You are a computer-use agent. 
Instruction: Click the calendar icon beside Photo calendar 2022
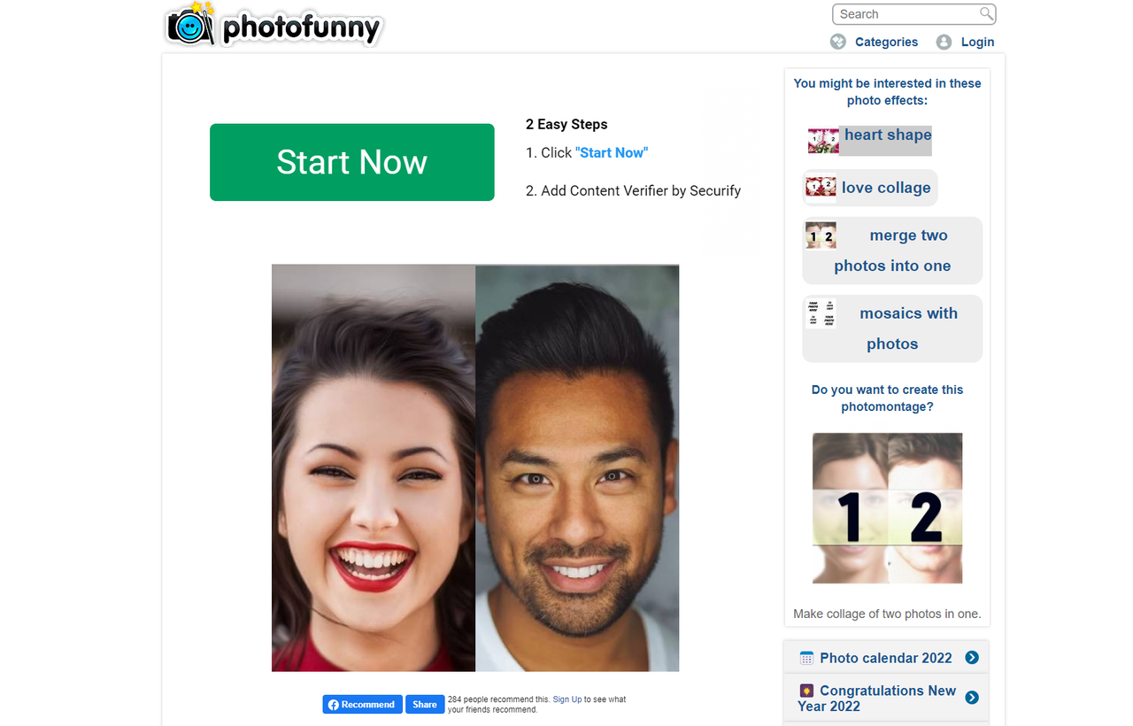pos(806,657)
